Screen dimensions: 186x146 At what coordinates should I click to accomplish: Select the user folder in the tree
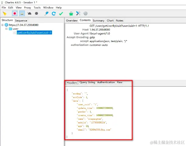(16, 29)
